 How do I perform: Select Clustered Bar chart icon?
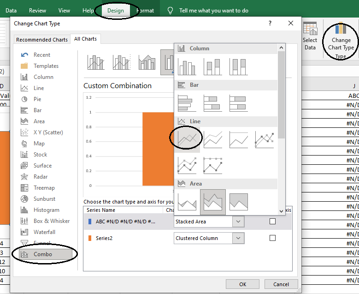coord(187,103)
